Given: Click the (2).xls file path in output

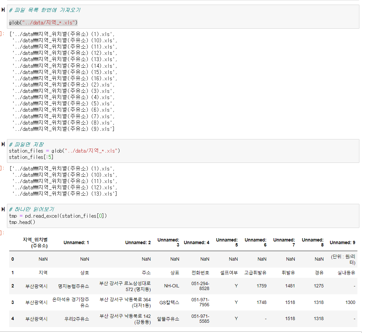Looking at the screenshot, I should (x=63, y=85).
